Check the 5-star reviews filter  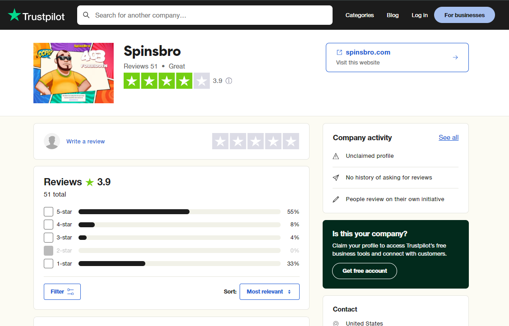48,211
